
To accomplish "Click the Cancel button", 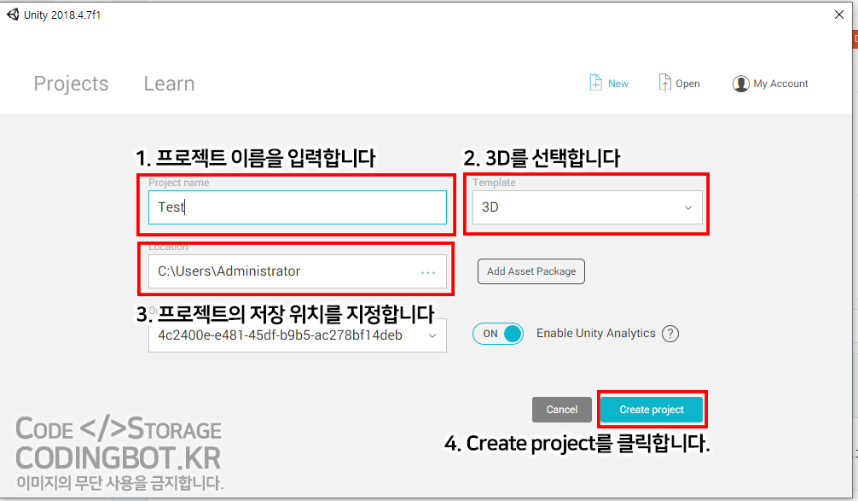I will pyautogui.click(x=562, y=410).
